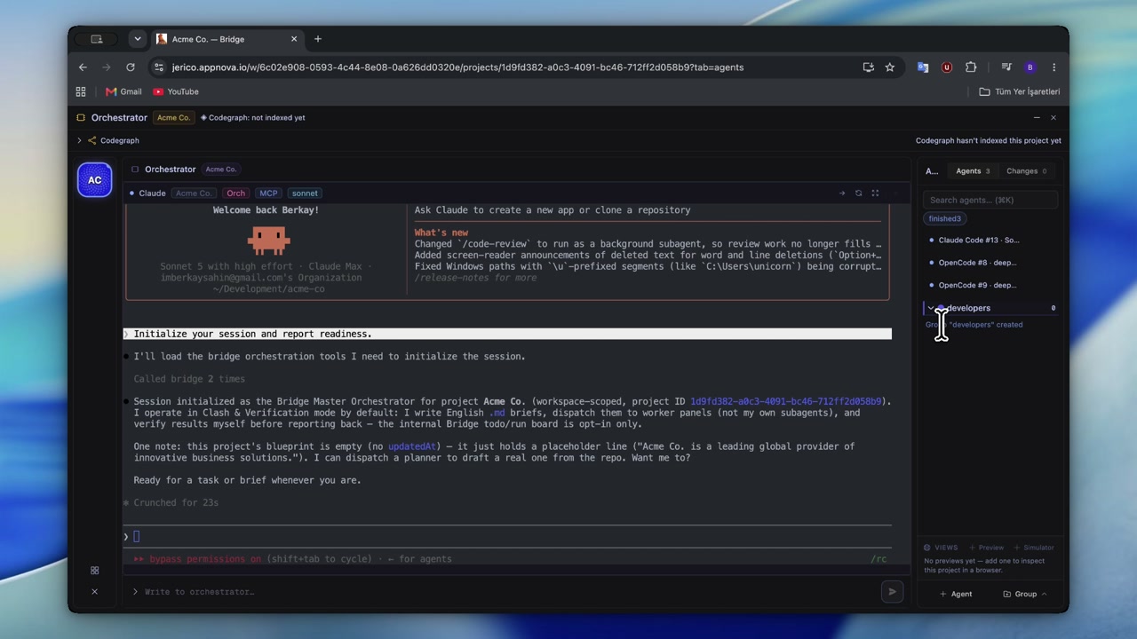Click the Acme Co. badge in top bar
The width and height of the screenshot is (1137, 639).
coord(173,117)
